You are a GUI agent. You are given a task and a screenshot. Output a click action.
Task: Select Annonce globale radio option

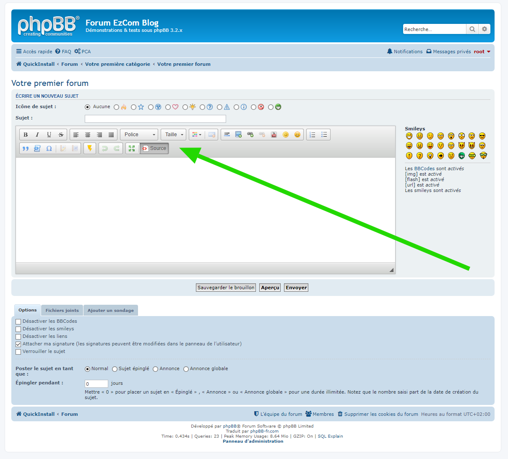click(x=186, y=369)
